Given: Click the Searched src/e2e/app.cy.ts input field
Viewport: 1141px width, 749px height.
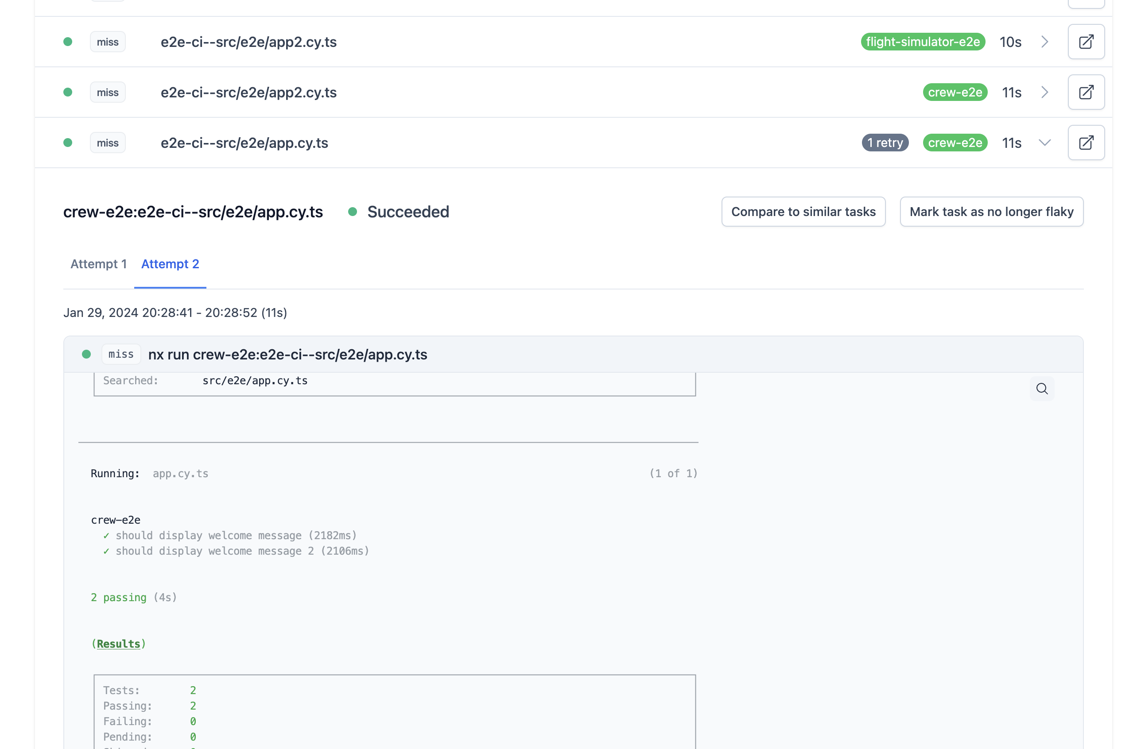Looking at the screenshot, I should click(394, 380).
